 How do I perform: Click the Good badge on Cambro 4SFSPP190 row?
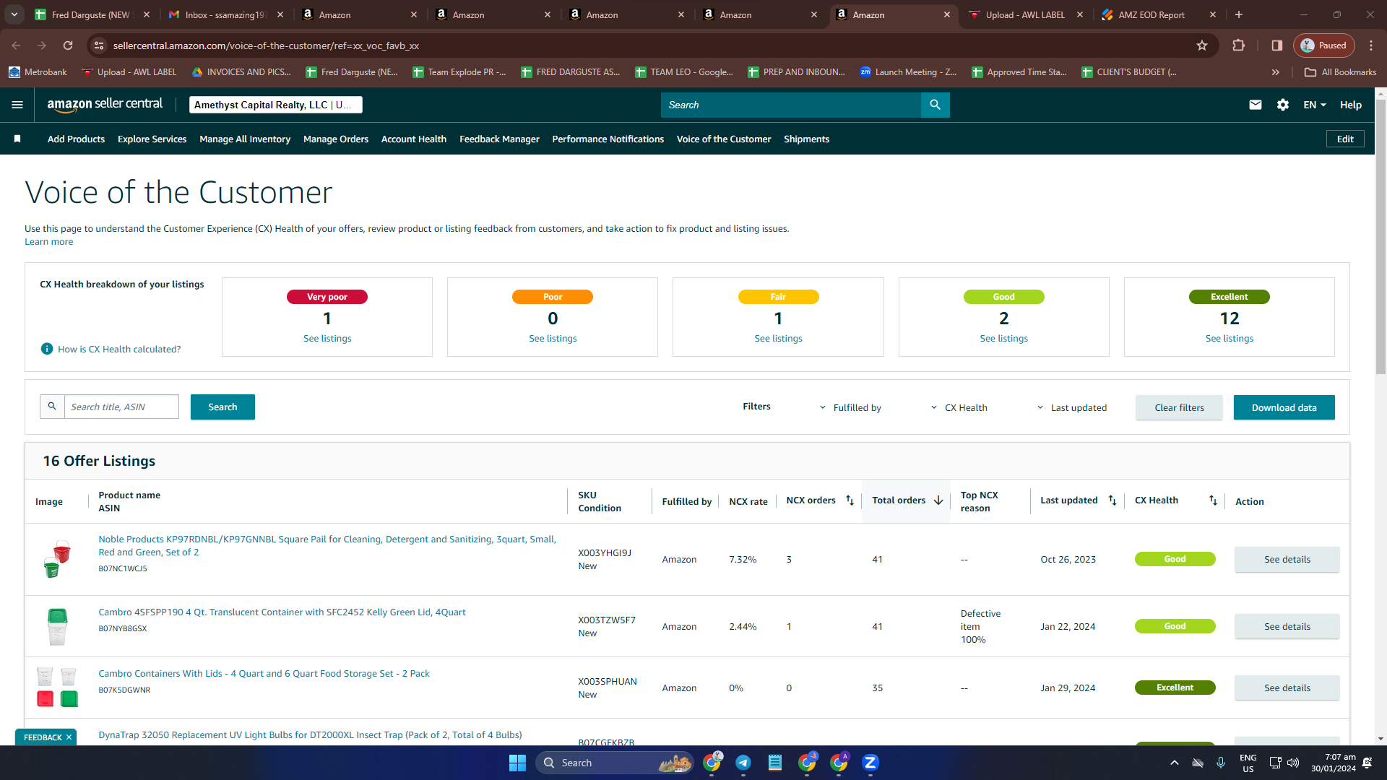pyautogui.click(x=1175, y=626)
